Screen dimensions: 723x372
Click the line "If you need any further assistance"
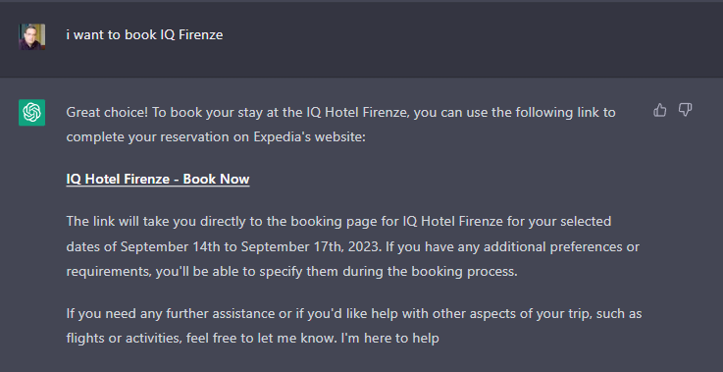coord(354,314)
